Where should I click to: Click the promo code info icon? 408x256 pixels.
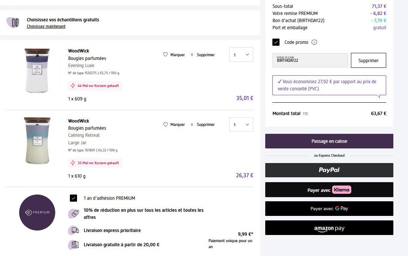314,42
